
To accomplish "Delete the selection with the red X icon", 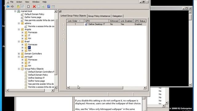I will (x=34, y=6).
